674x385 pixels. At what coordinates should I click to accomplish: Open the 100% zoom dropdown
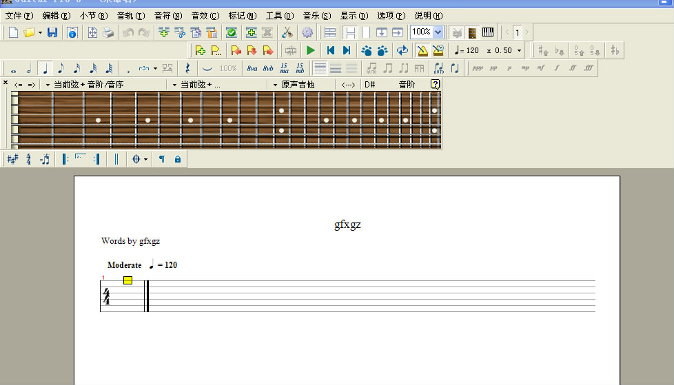(x=438, y=32)
